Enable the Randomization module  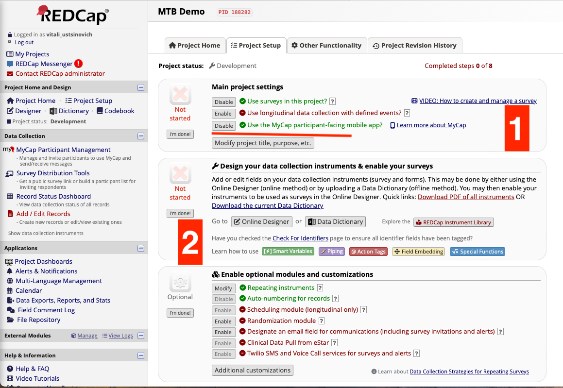coord(223,321)
